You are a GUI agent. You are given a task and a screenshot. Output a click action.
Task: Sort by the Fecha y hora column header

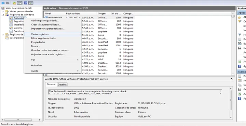(x=81, y=14)
